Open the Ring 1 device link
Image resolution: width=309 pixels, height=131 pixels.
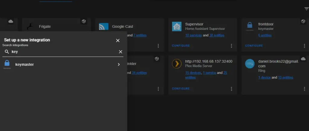tap(264, 77)
